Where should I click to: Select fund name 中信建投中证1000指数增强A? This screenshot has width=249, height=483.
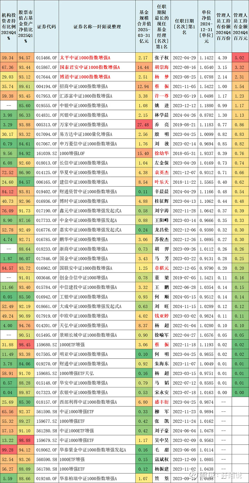click(x=88, y=287)
